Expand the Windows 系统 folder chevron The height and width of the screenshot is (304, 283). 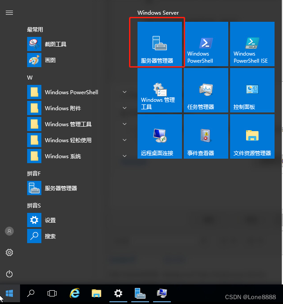pyautogui.click(x=125, y=156)
